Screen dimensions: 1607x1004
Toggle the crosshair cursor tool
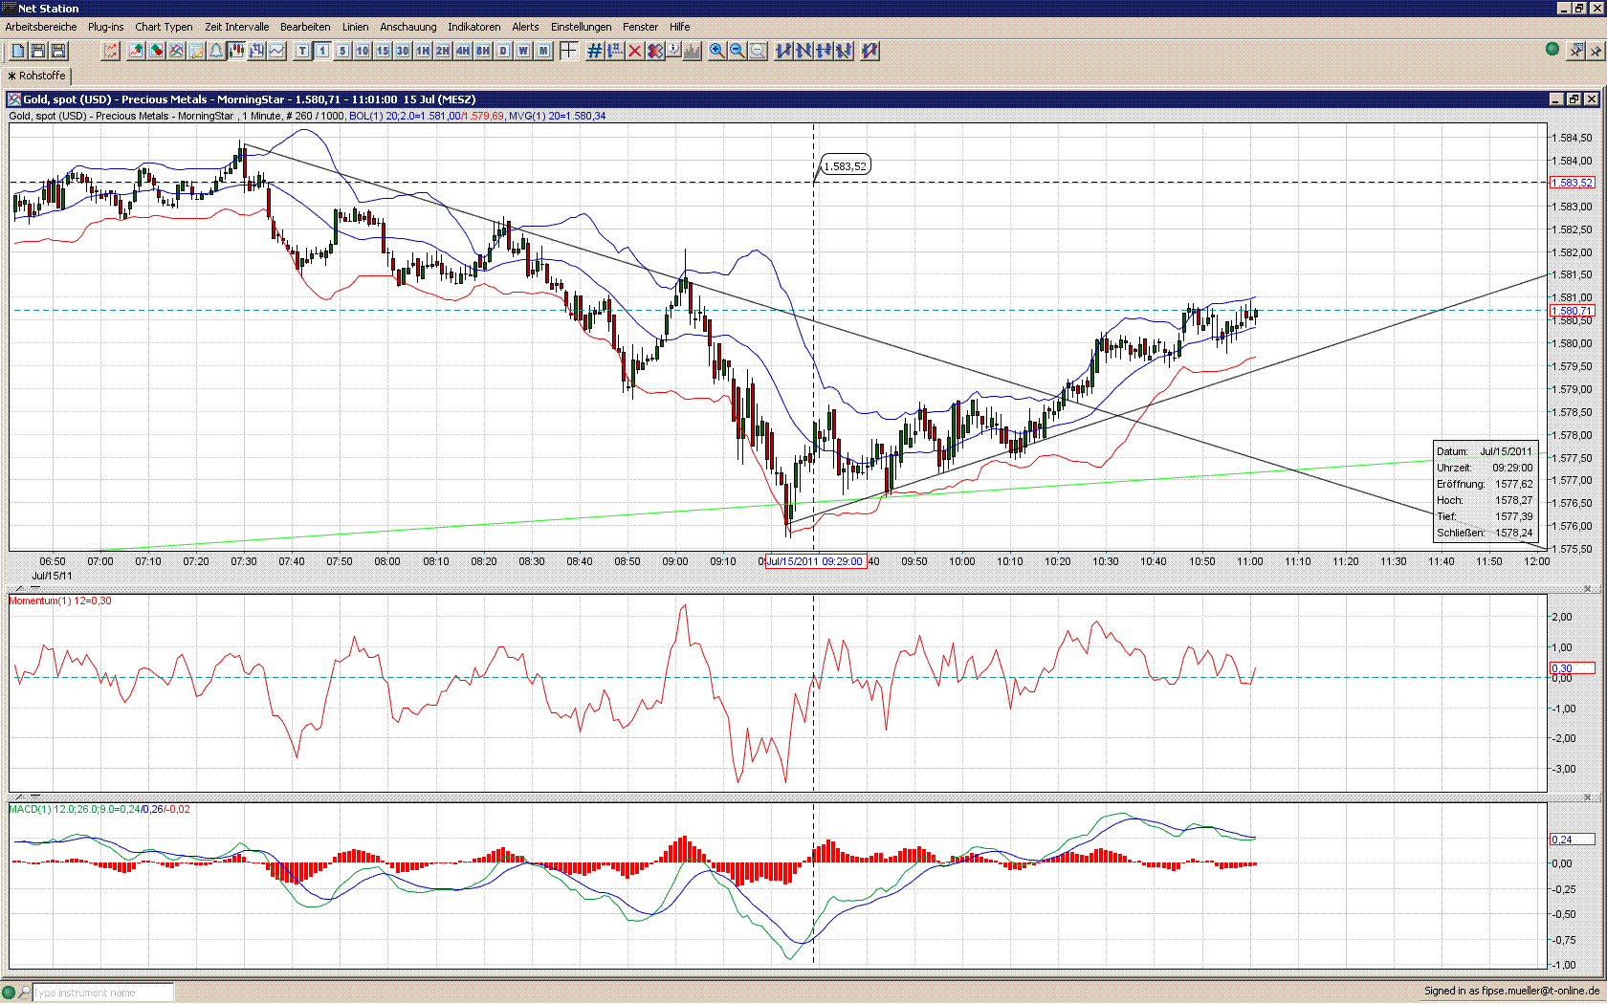(568, 51)
